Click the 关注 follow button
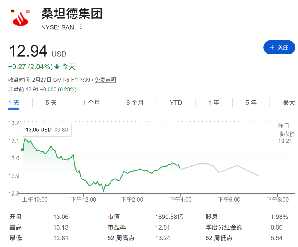The height and width of the screenshot is (247, 298). pos(279,47)
